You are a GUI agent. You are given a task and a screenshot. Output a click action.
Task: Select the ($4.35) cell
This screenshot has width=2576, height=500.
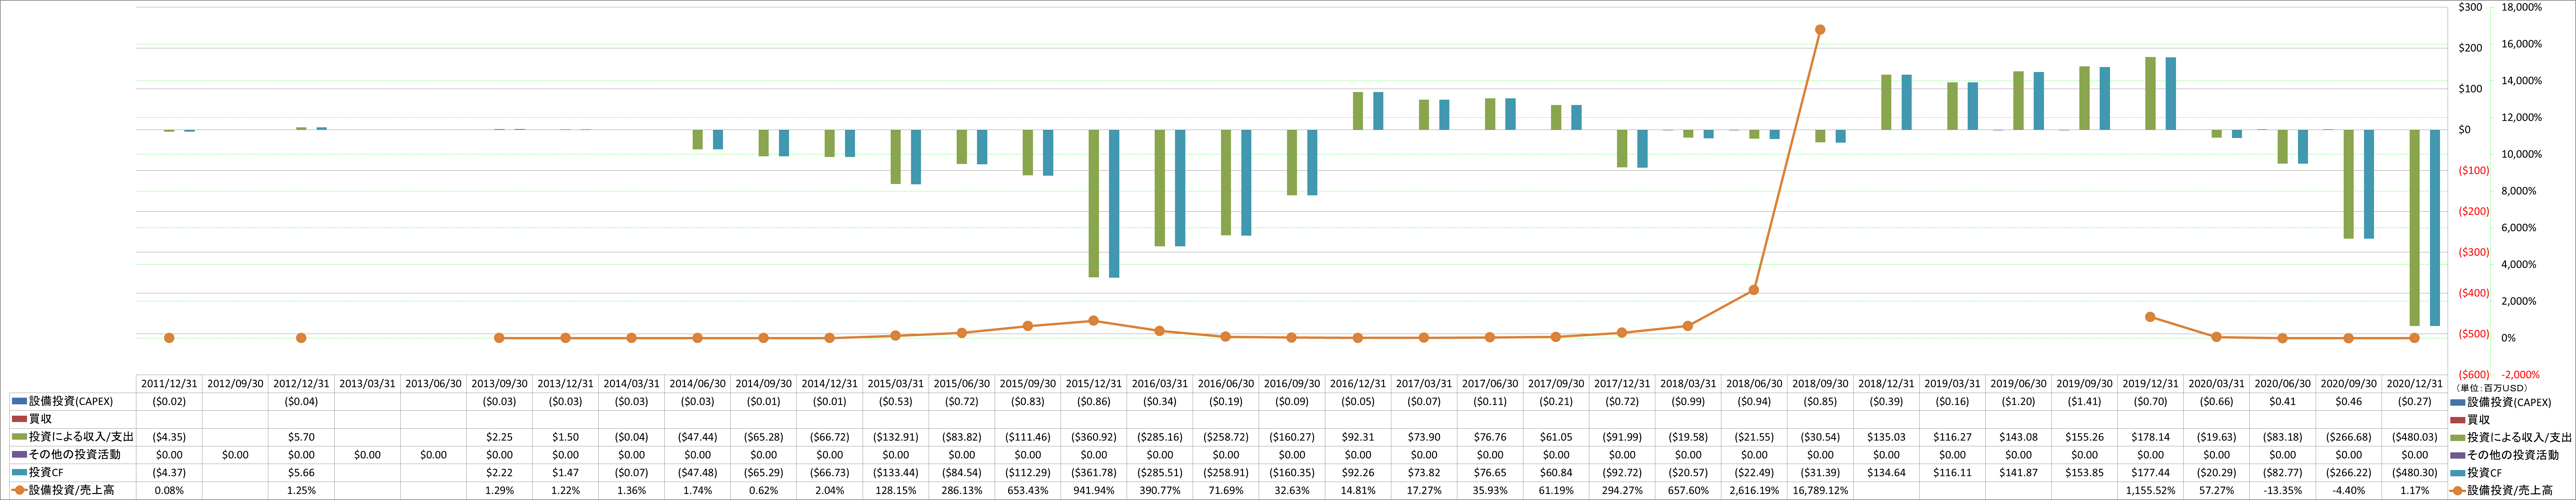[x=169, y=437]
